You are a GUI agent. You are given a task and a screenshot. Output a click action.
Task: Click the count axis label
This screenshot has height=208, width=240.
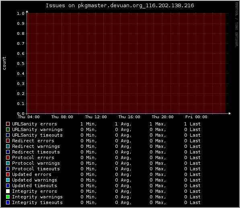point(4,63)
